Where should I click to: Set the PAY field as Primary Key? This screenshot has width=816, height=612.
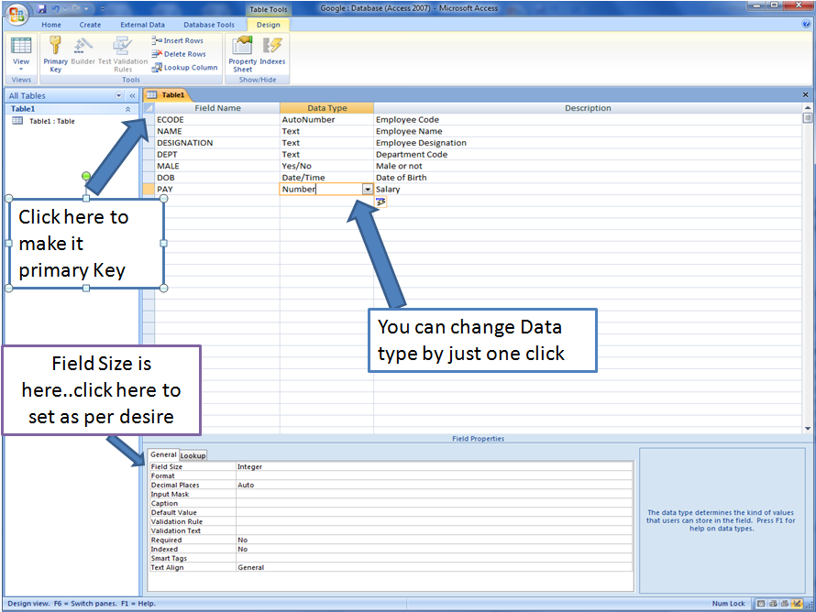pos(55,52)
